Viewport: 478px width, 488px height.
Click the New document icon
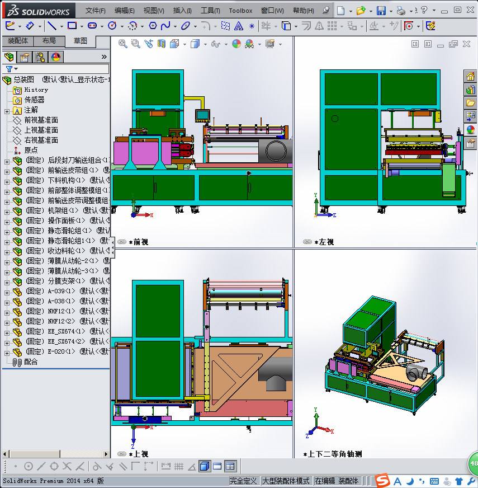point(341,11)
